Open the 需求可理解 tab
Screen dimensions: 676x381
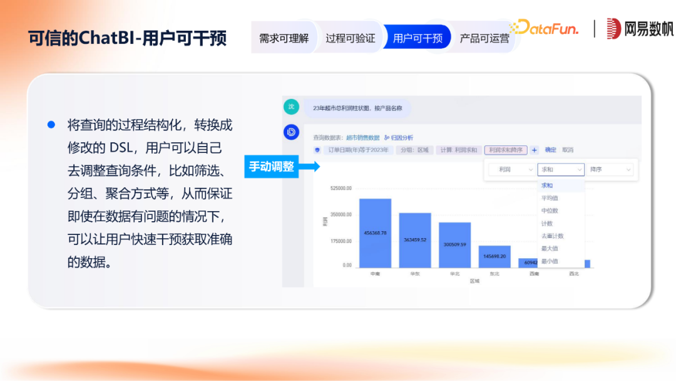tap(284, 38)
